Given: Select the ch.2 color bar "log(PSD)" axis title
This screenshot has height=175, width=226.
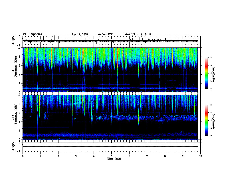Looking at the screenshot, I should (x=213, y=122).
